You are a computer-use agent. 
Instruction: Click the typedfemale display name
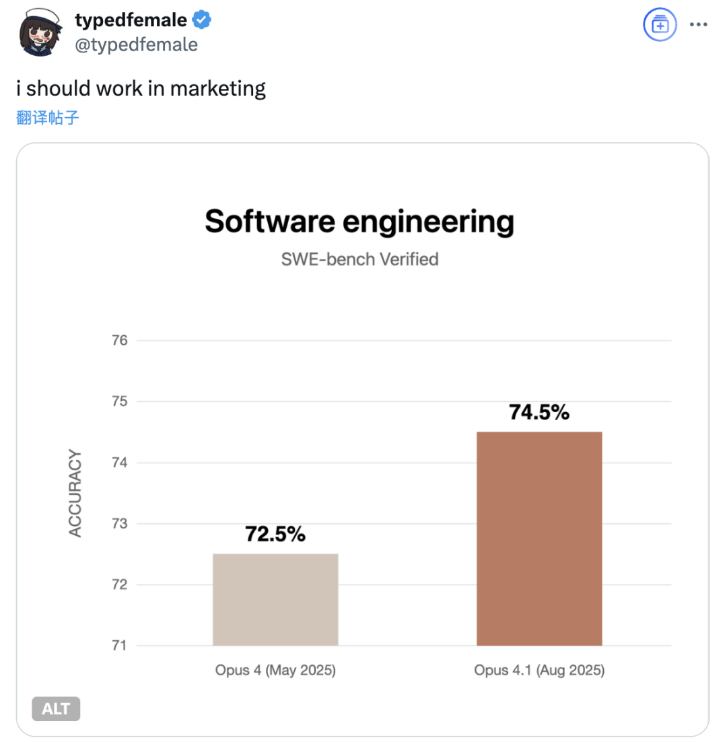click(x=131, y=20)
